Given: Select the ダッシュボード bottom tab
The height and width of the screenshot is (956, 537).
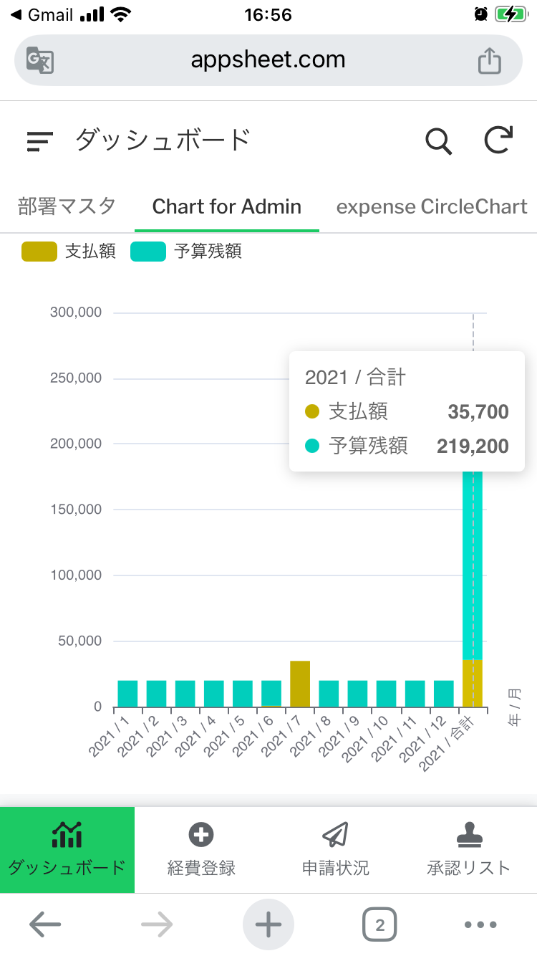Looking at the screenshot, I should point(67,850).
